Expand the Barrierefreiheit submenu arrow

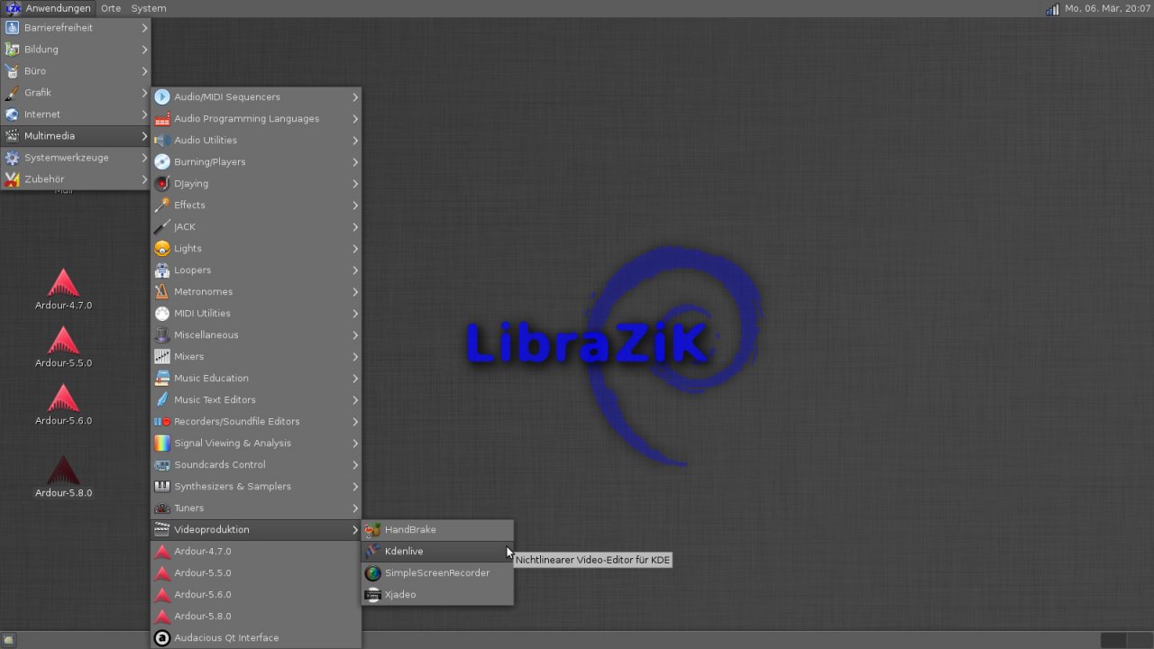point(144,28)
